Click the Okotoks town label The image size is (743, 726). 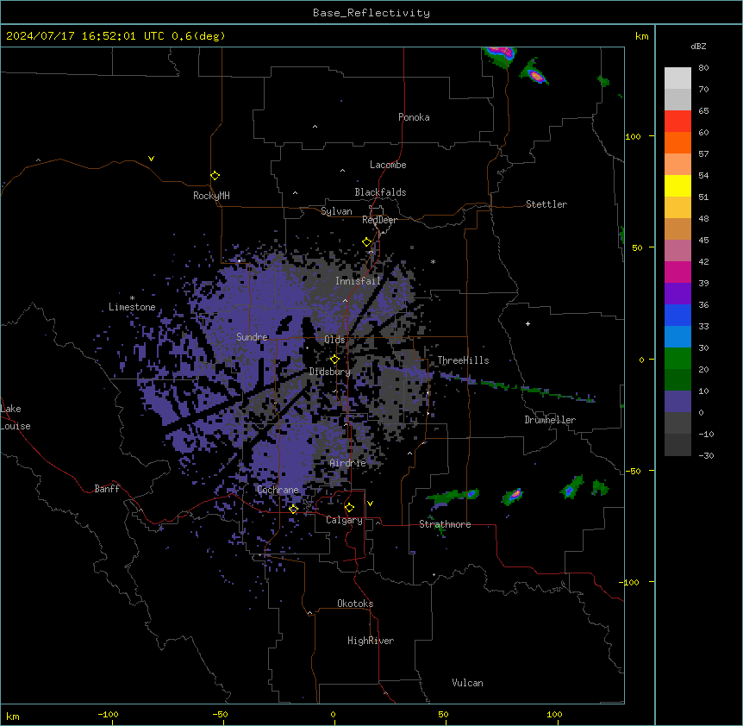pyautogui.click(x=355, y=604)
